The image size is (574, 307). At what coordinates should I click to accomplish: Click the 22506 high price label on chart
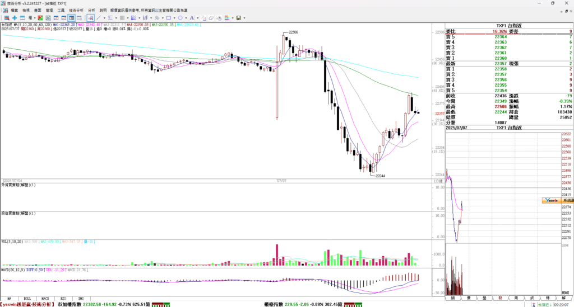[x=293, y=32]
